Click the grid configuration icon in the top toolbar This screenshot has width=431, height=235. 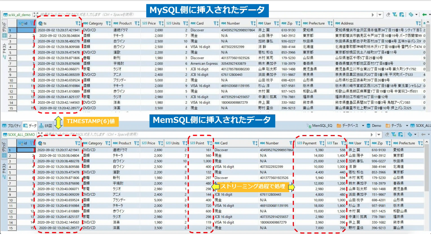coord(402,14)
